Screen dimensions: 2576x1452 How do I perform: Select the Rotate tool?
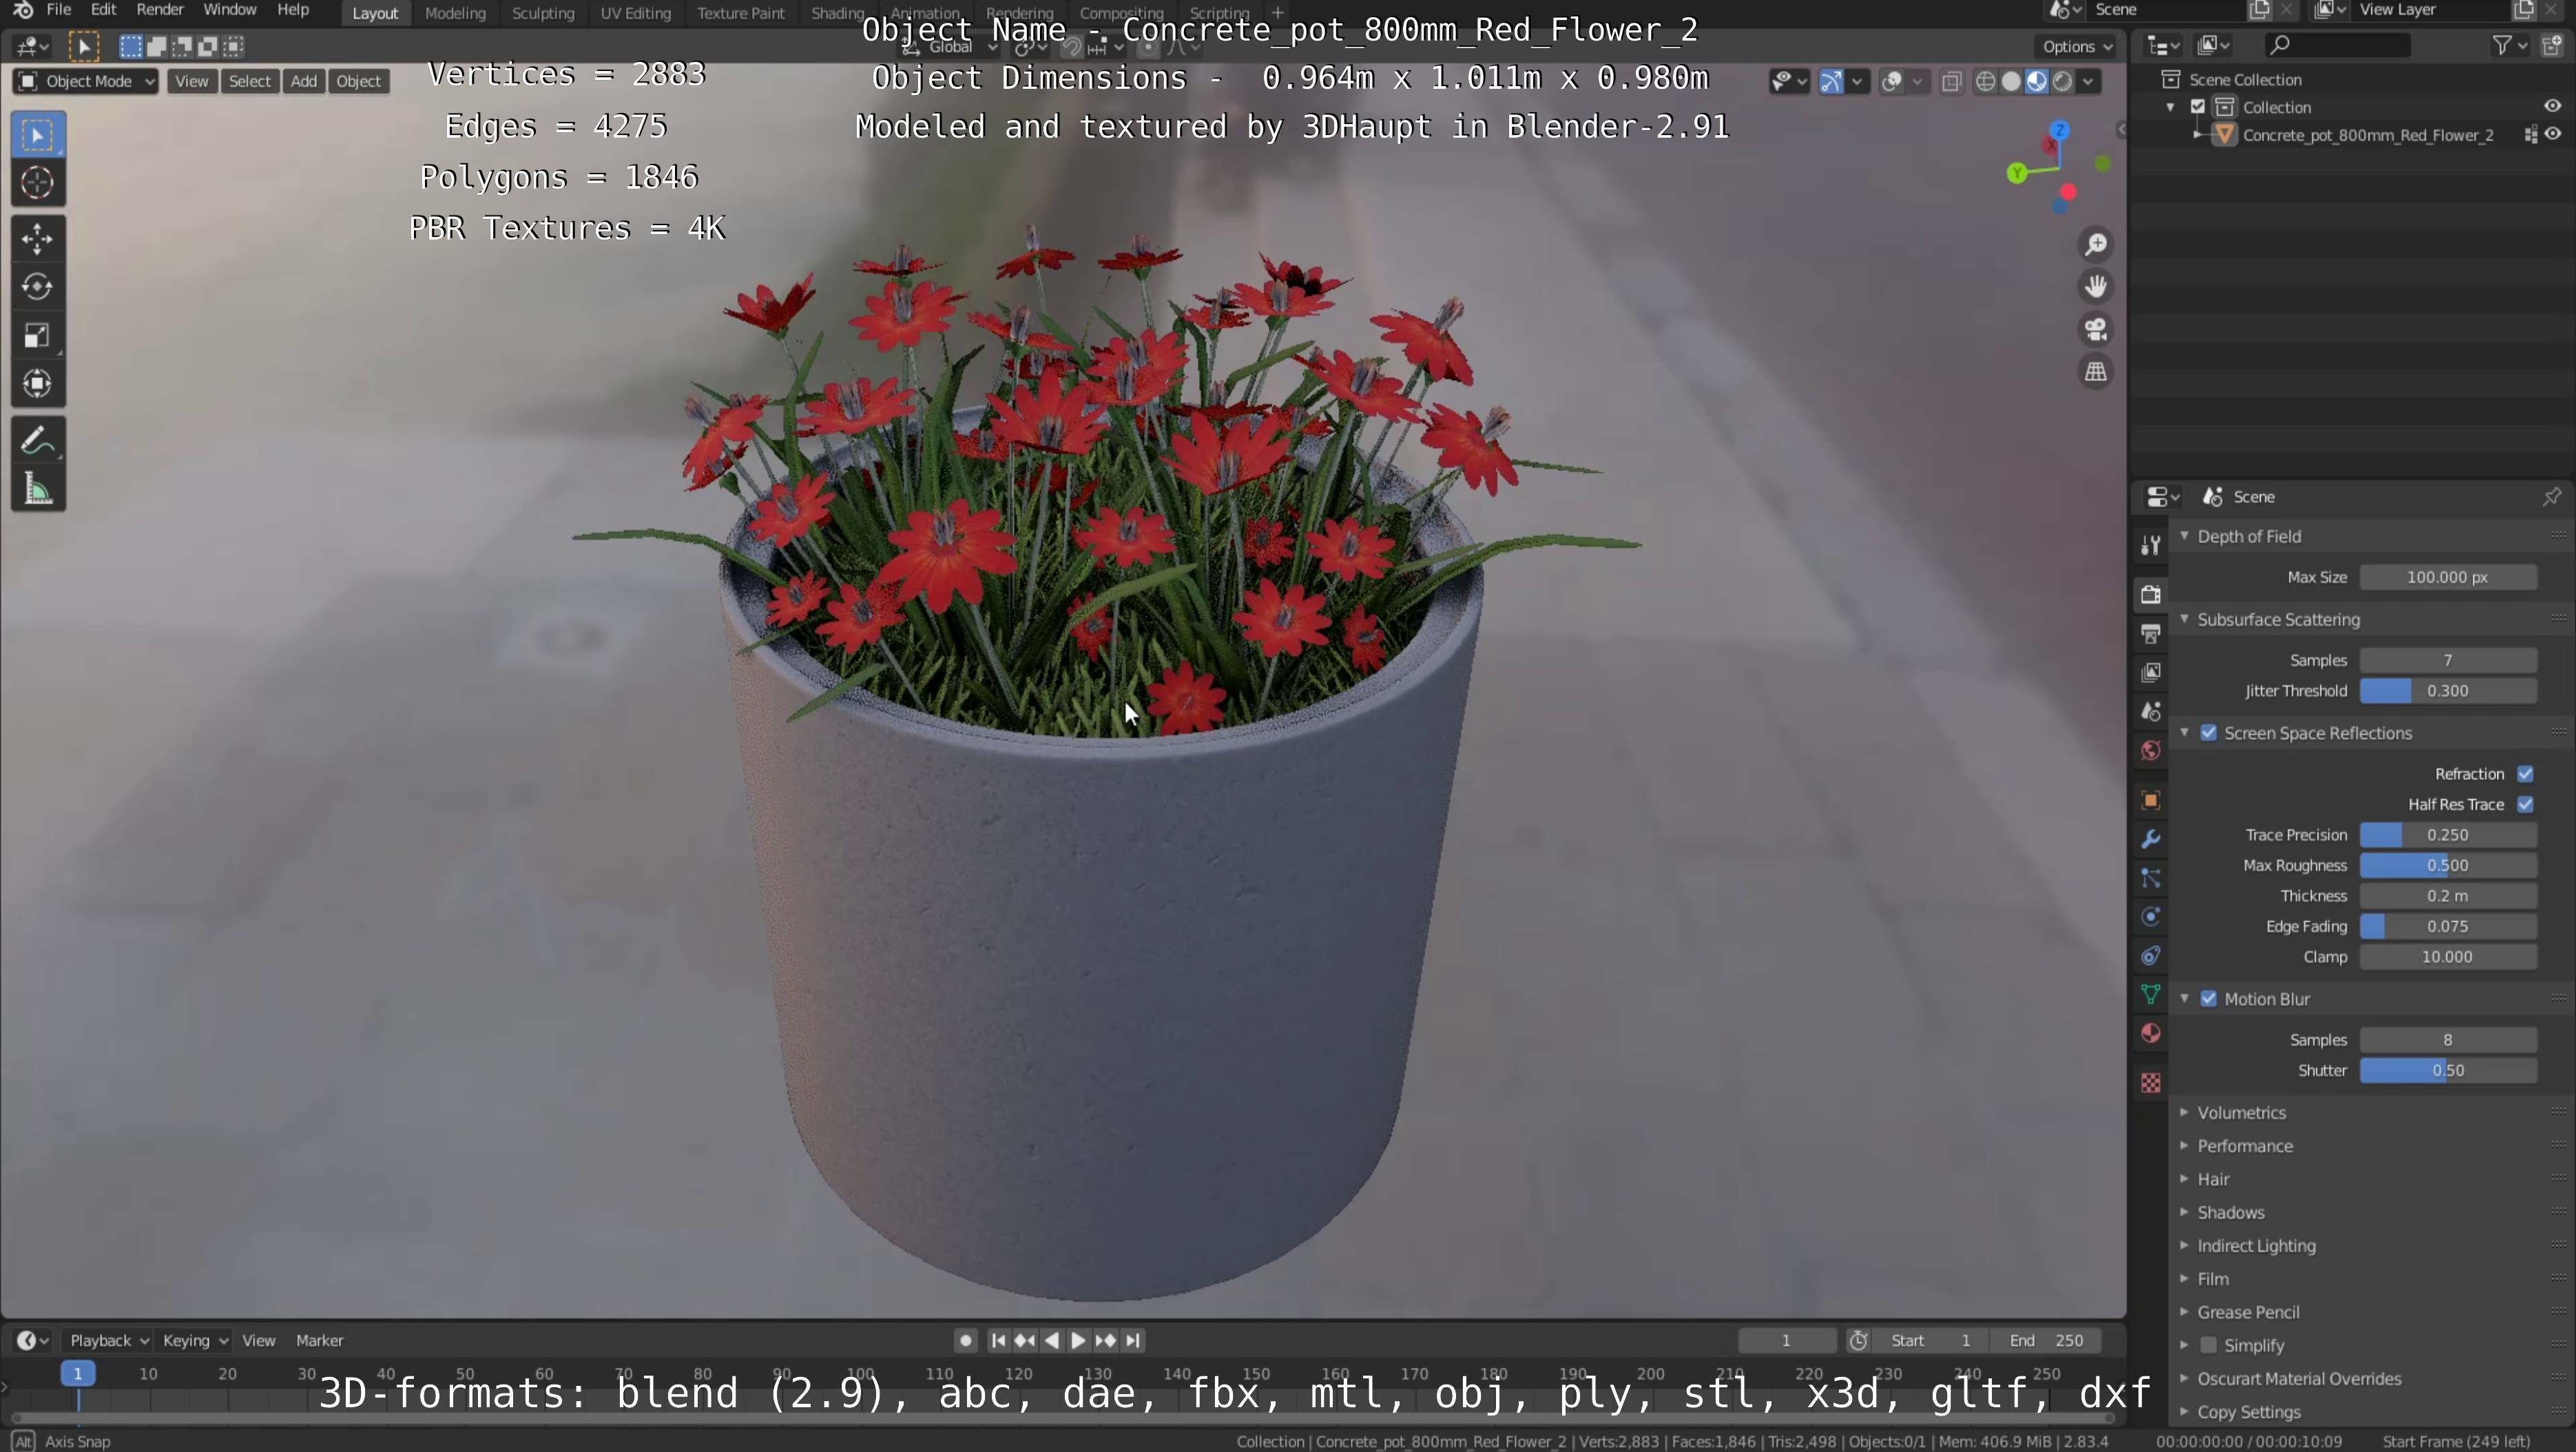point(38,287)
